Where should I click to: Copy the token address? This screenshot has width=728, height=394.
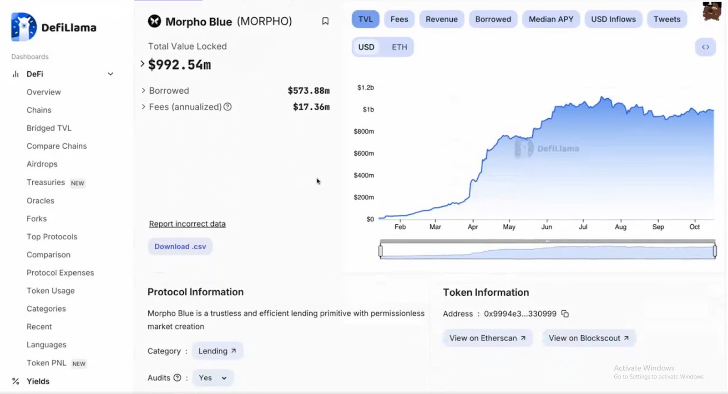[565, 313]
